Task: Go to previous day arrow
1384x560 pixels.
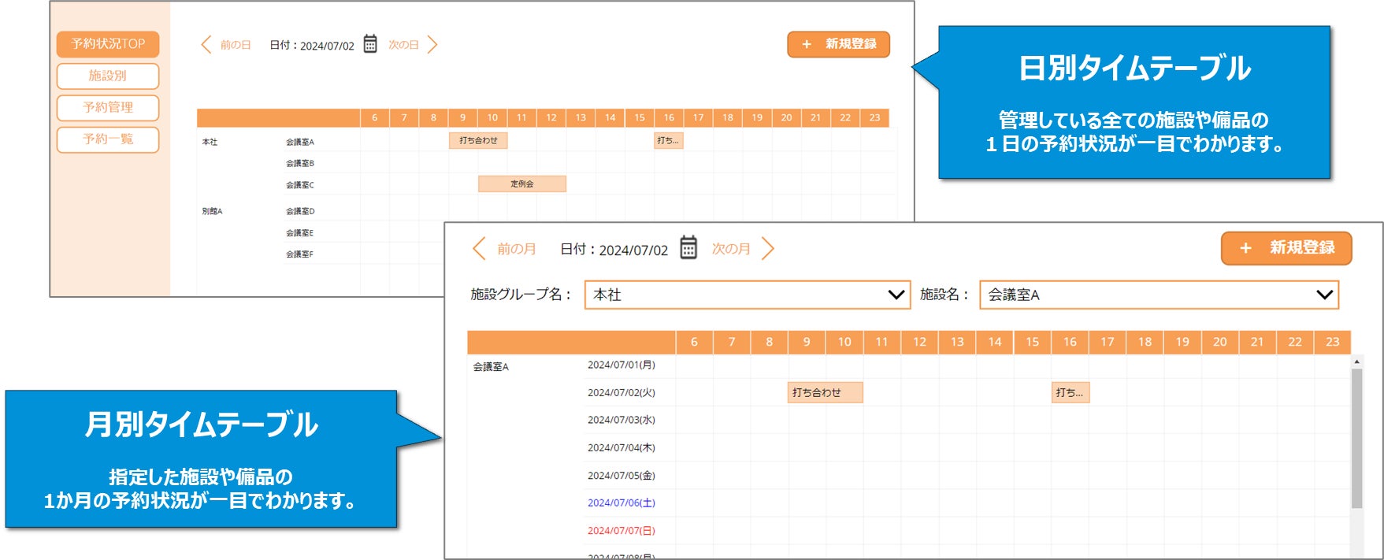Action: (206, 44)
